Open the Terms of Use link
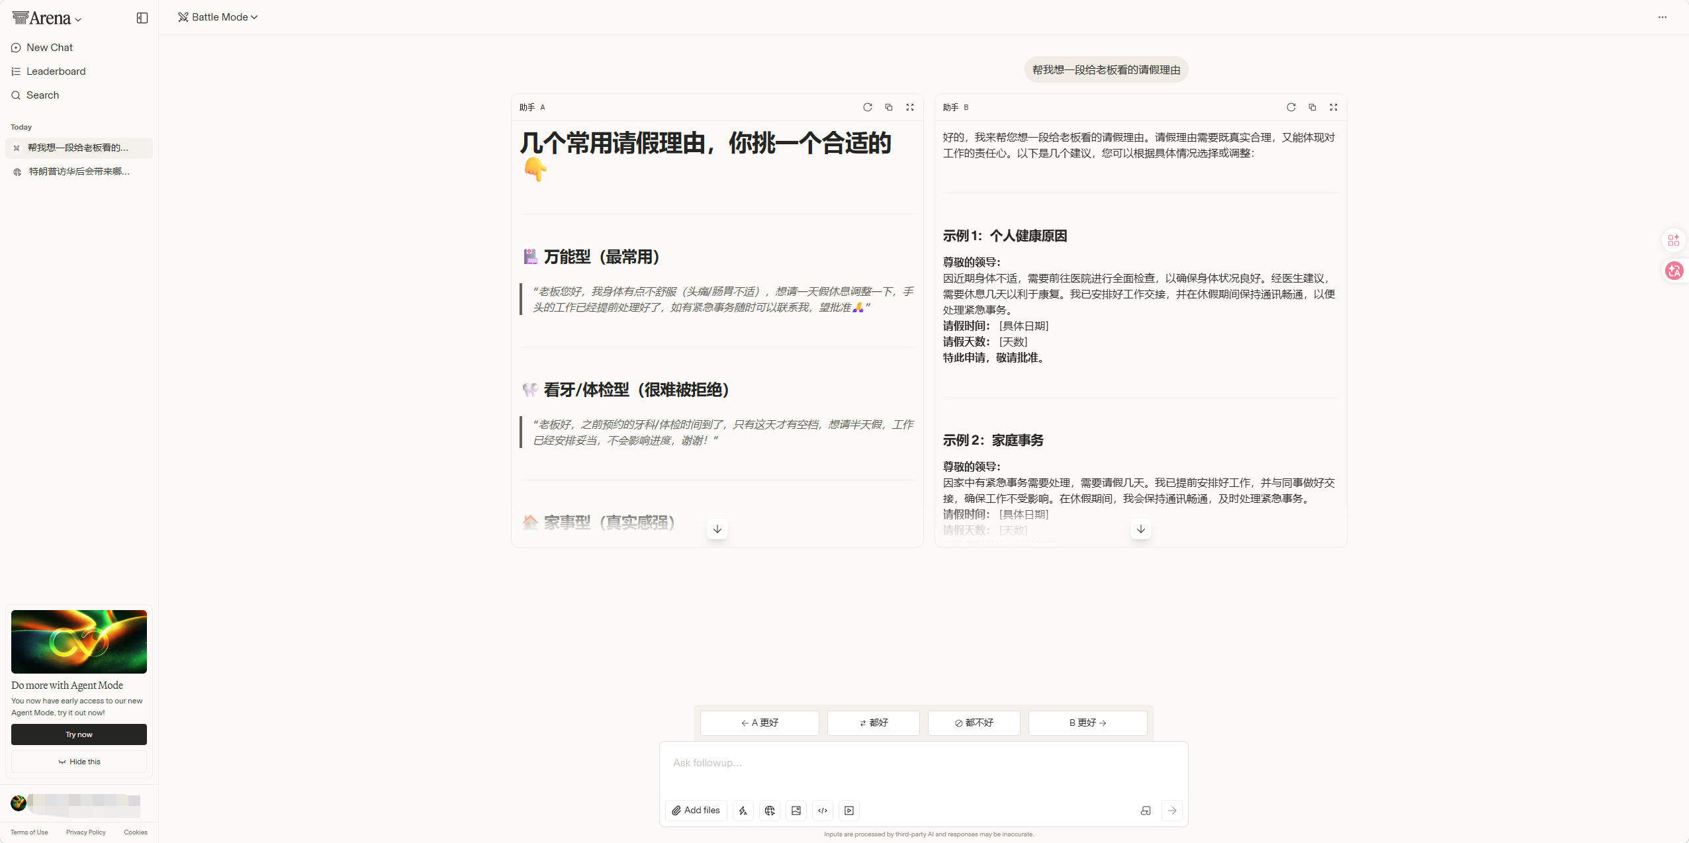The height and width of the screenshot is (843, 1689). click(x=29, y=832)
